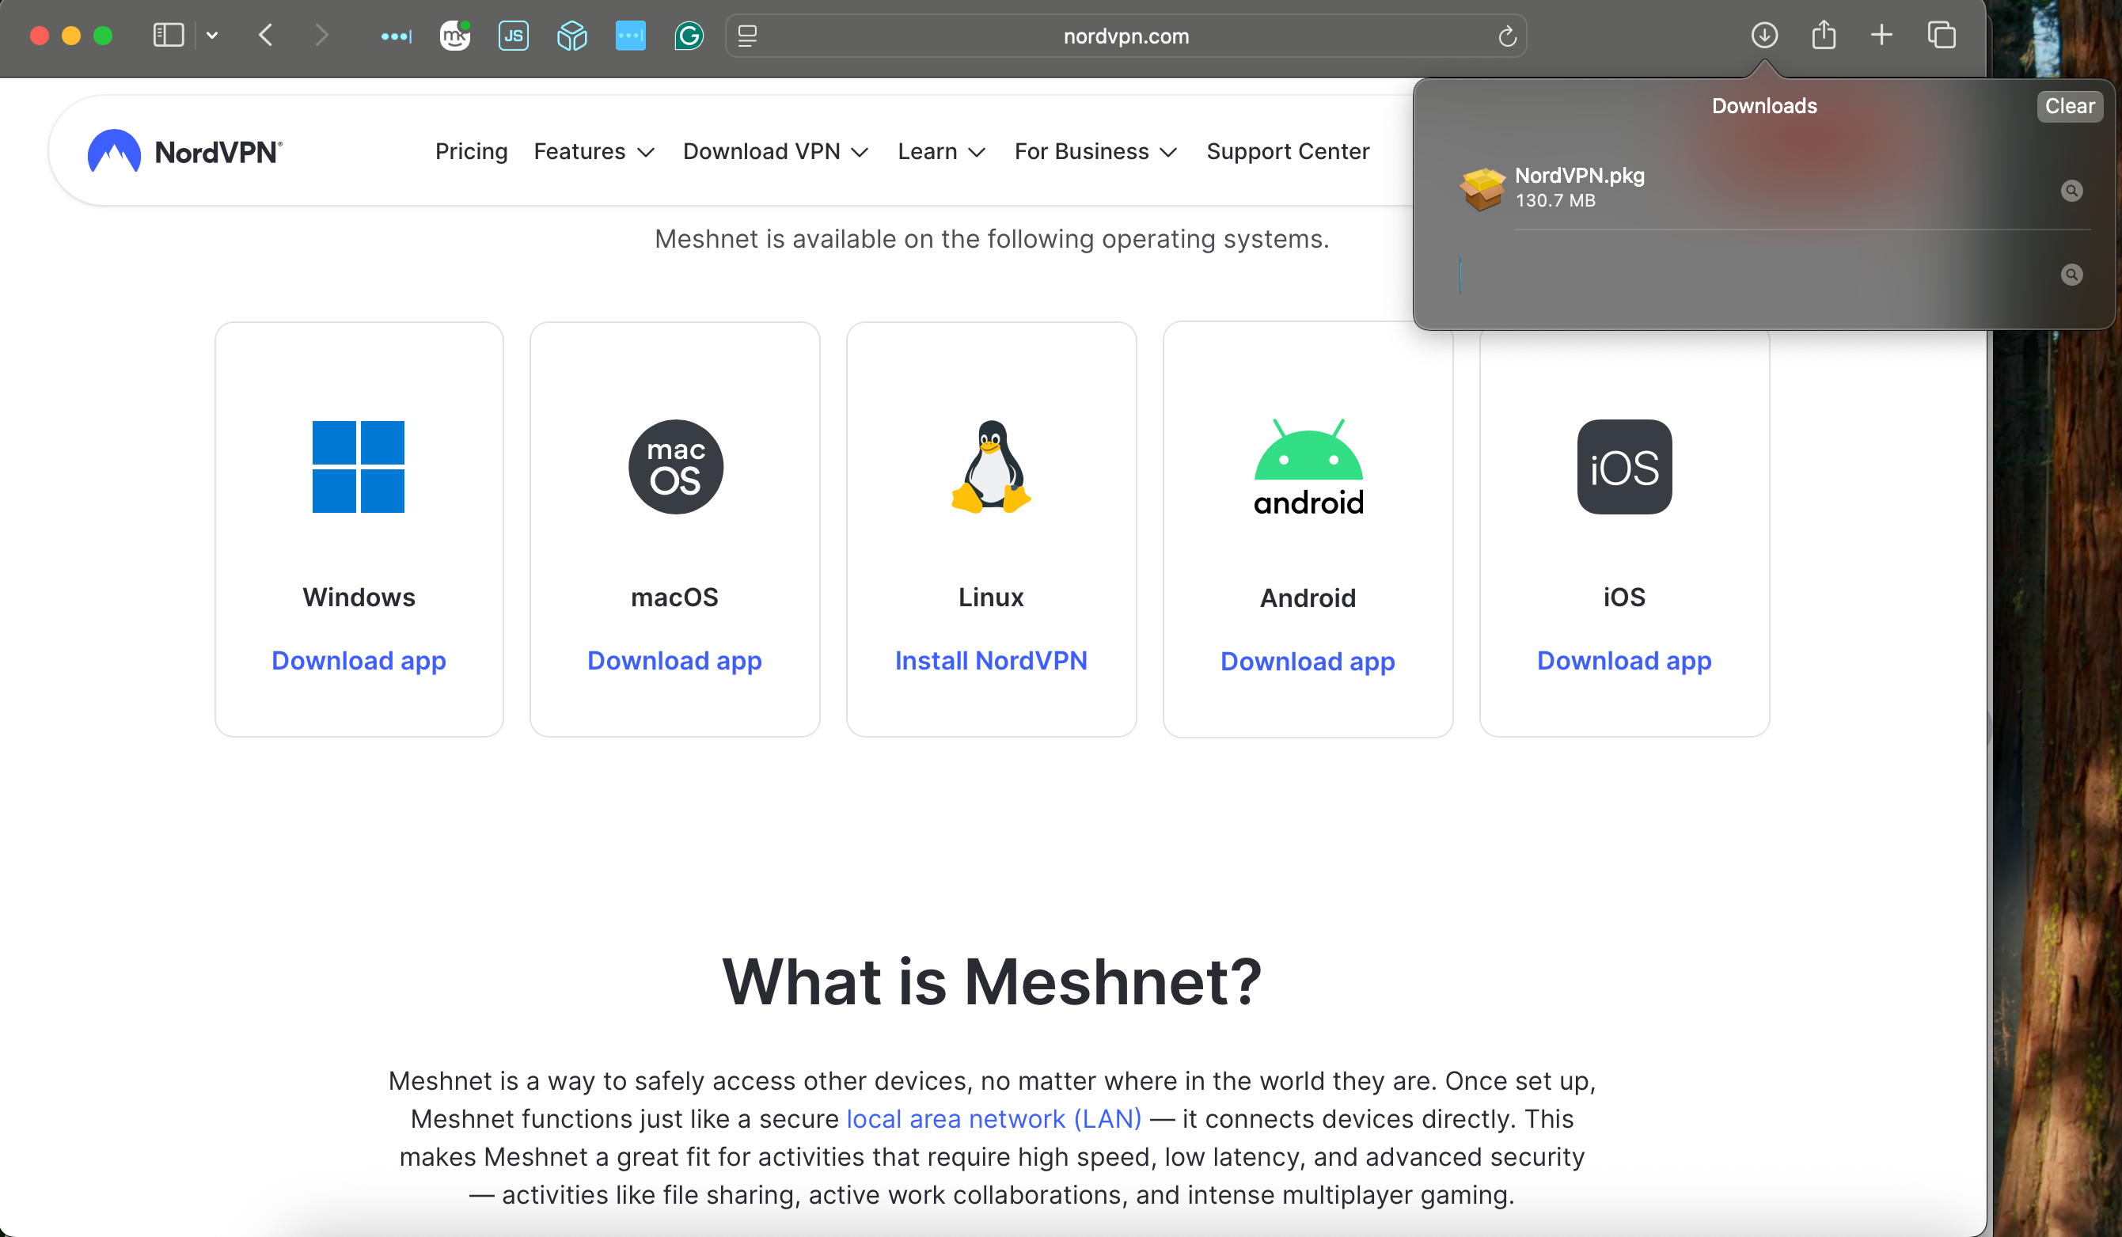
Task: Click the blue dots extension icon
Action: tap(631, 36)
